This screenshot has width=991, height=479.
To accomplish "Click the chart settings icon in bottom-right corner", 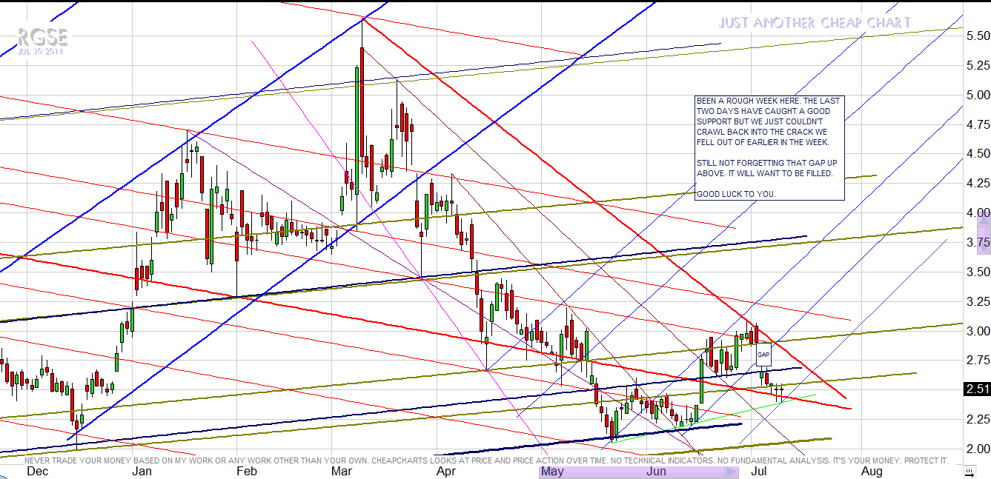I will click(968, 472).
